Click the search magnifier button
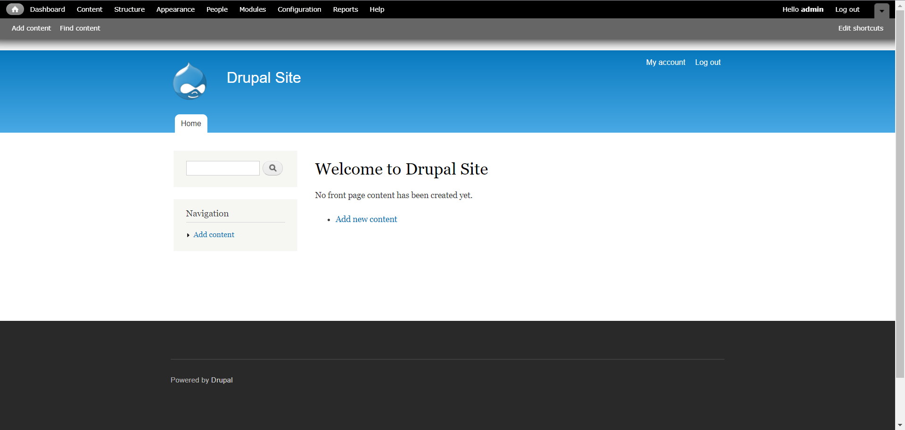The width and height of the screenshot is (905, 430). 272,168
